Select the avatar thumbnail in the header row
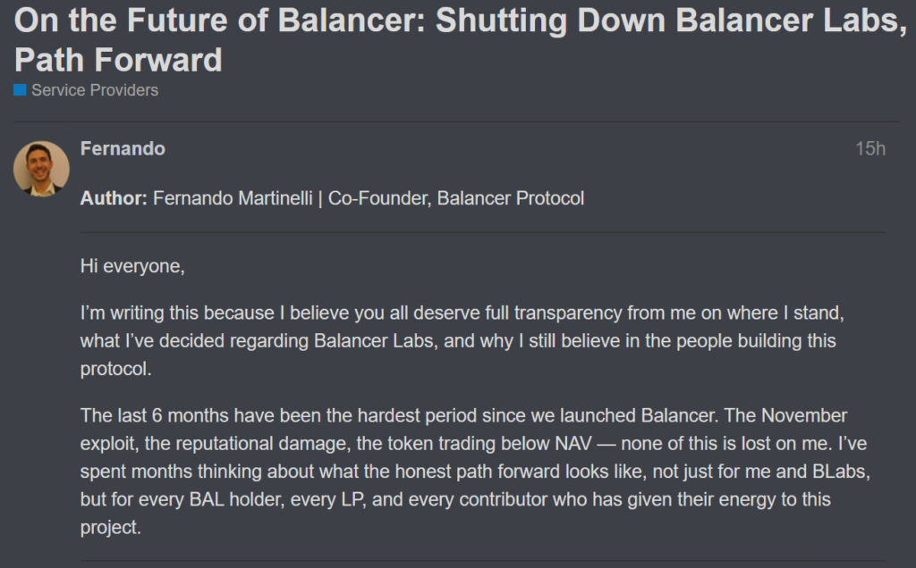The width and height of the screenshot is (916, 568). 41,170
